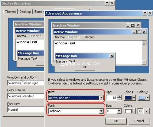This screenshot has height=127, width=153.
Task: Switch to the Desktop tab
Action: click(x=25, y=12)
